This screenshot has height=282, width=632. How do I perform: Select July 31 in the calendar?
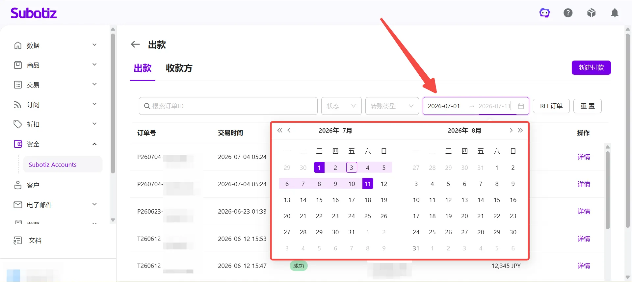click(352, 232)
